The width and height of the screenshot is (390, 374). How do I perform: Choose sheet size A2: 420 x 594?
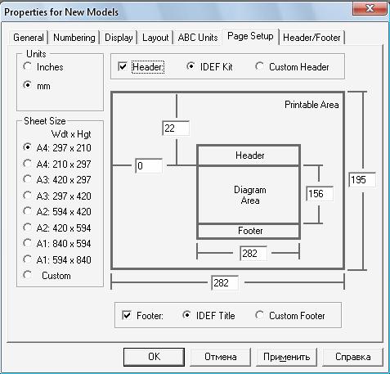click(57, 228)
